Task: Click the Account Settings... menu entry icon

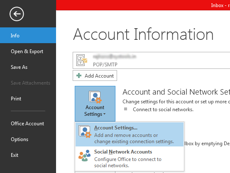Action: (85, 132)
